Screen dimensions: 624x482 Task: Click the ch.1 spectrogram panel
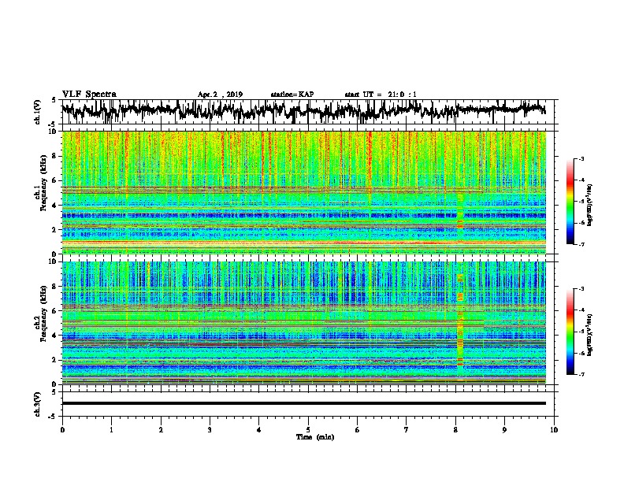[304, 192]
